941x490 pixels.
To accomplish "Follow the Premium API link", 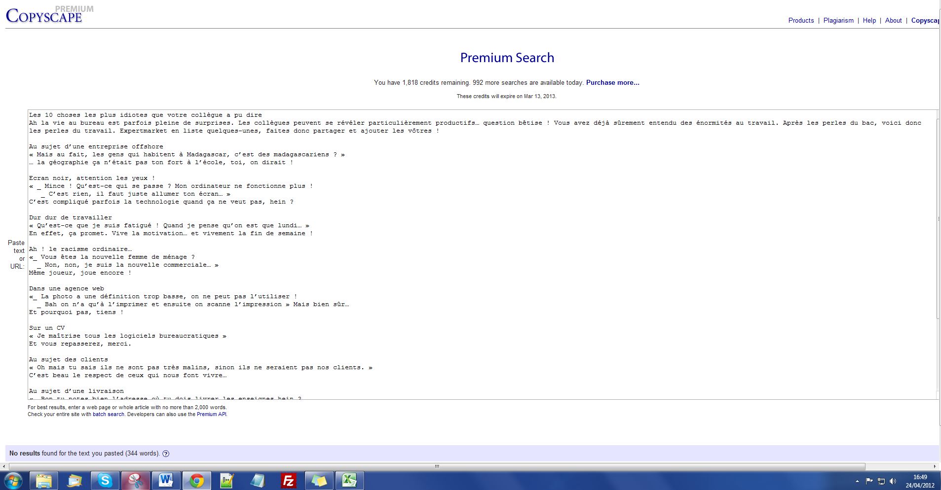I will click(212, 414).
